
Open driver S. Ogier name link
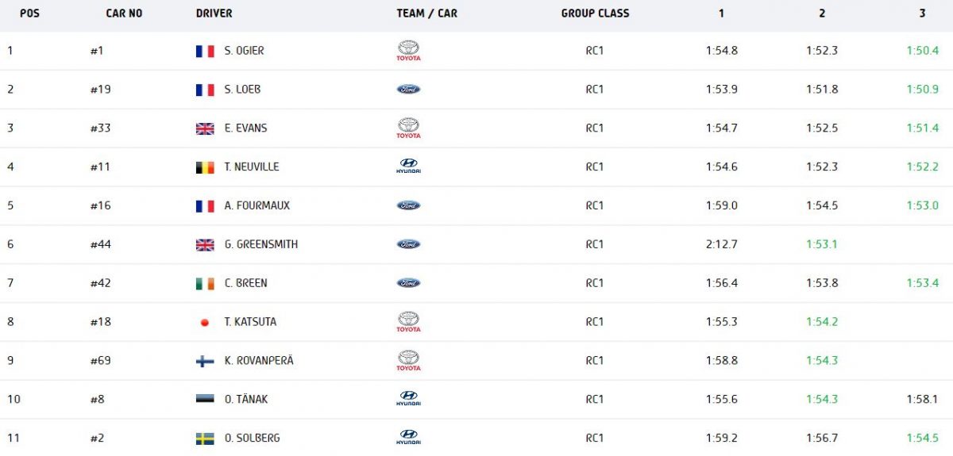[x=244, y=51]
